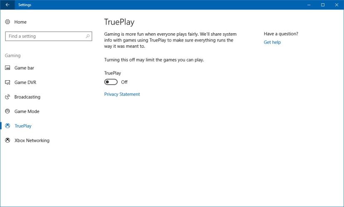Click the Xbox Networking icon
Image resolution: width=344 pixels, height=207 pixels.
coord(7,140)
